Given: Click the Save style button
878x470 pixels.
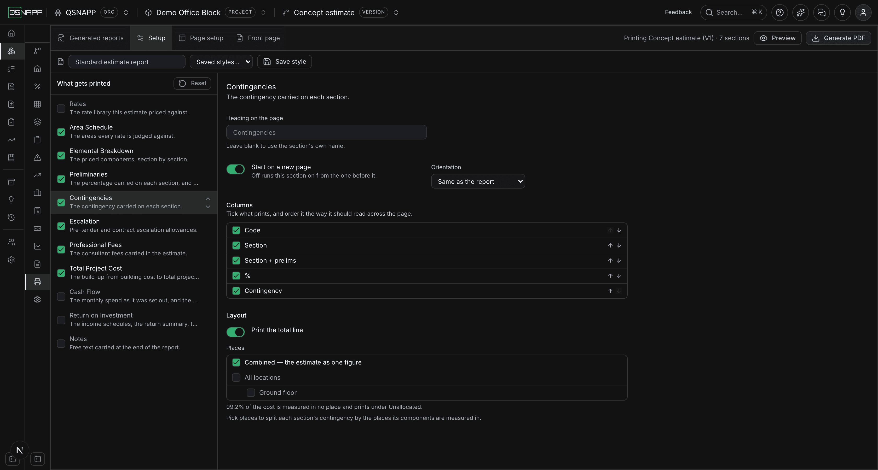Looking at the screenshot, I should [285, 62].
